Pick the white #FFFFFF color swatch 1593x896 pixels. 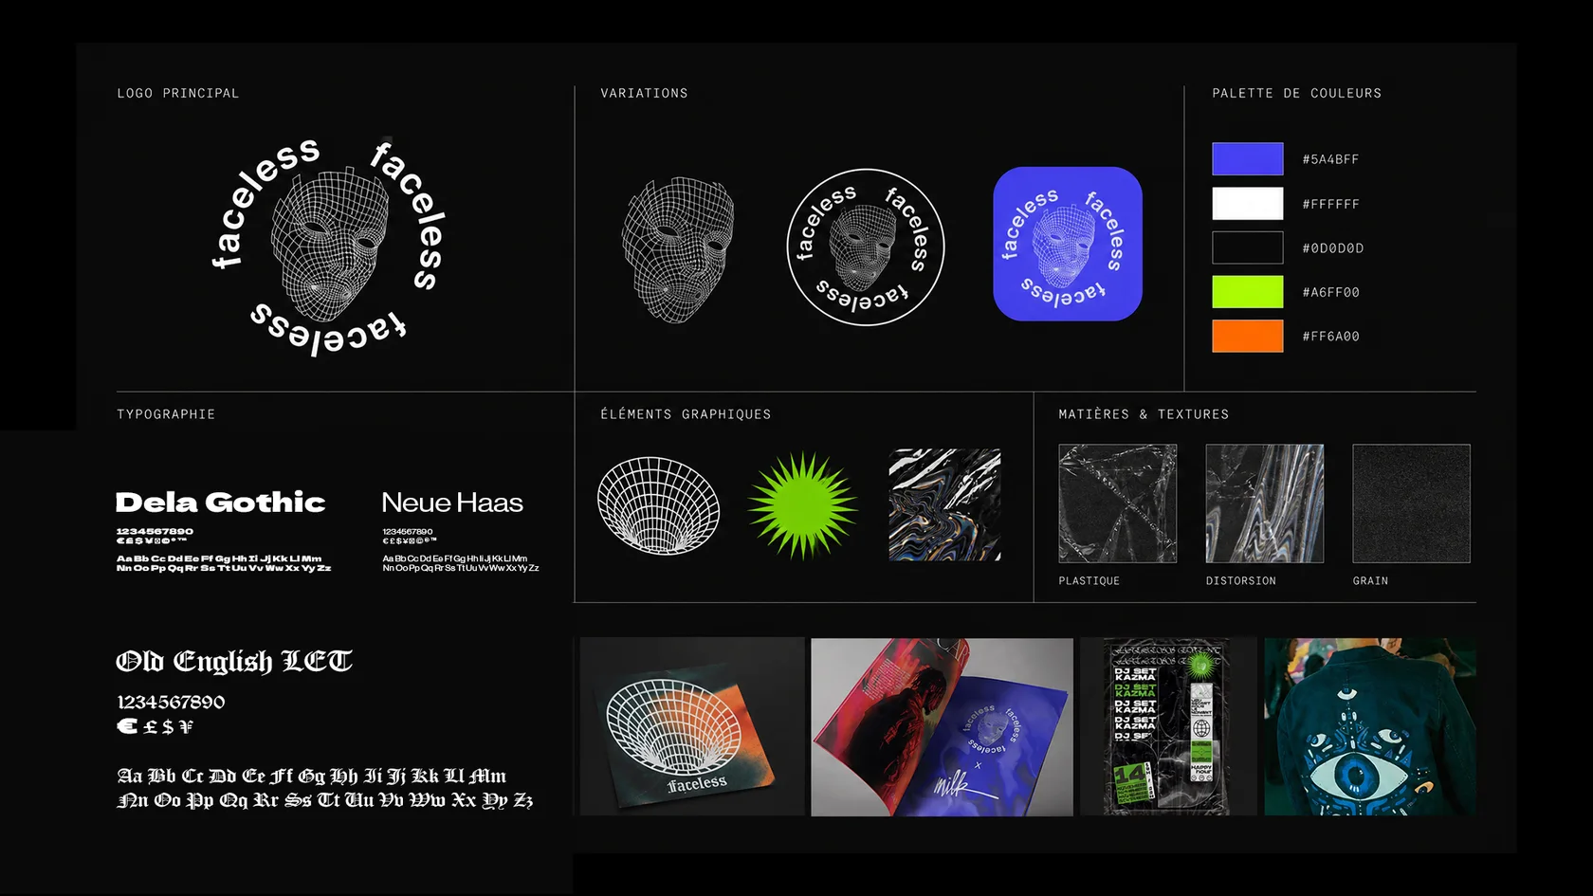(1248, 203)
